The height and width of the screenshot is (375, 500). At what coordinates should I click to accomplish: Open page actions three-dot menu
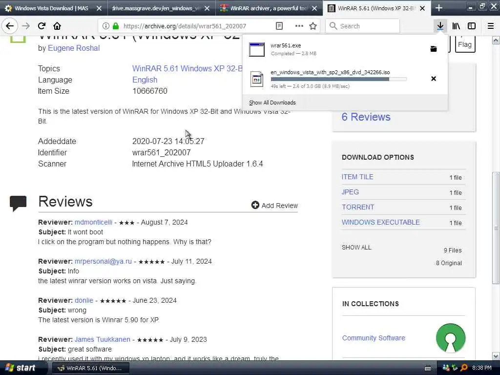click(299, 26)
